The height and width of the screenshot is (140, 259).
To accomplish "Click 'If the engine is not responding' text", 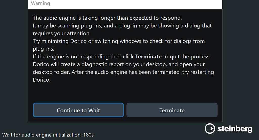I will point(83,56).
